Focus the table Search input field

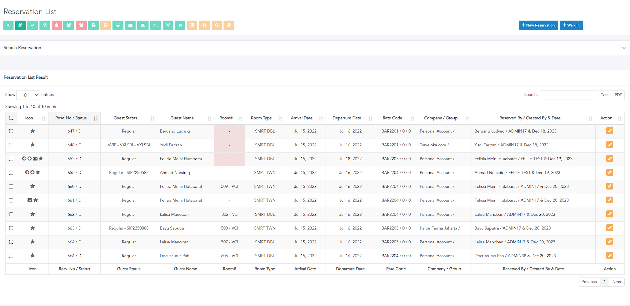(x=568, y=95)
